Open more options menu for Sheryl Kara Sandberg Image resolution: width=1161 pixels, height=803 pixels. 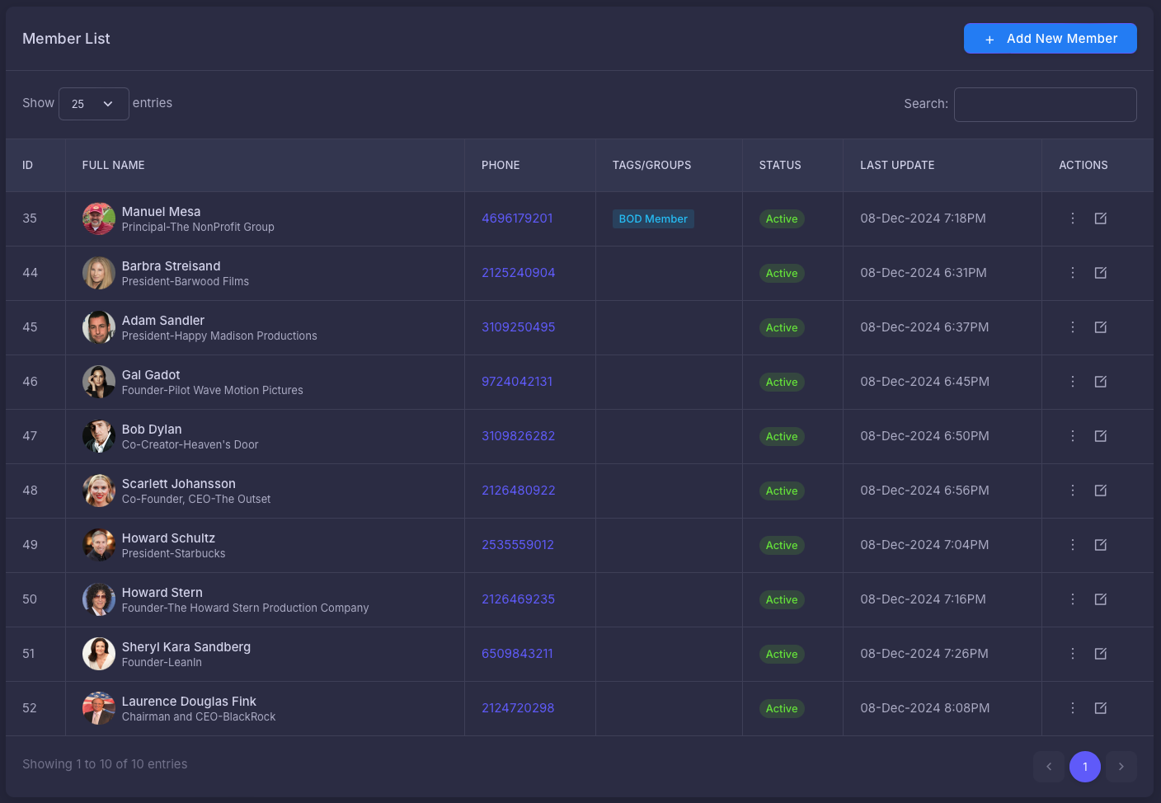(1072, 654)
